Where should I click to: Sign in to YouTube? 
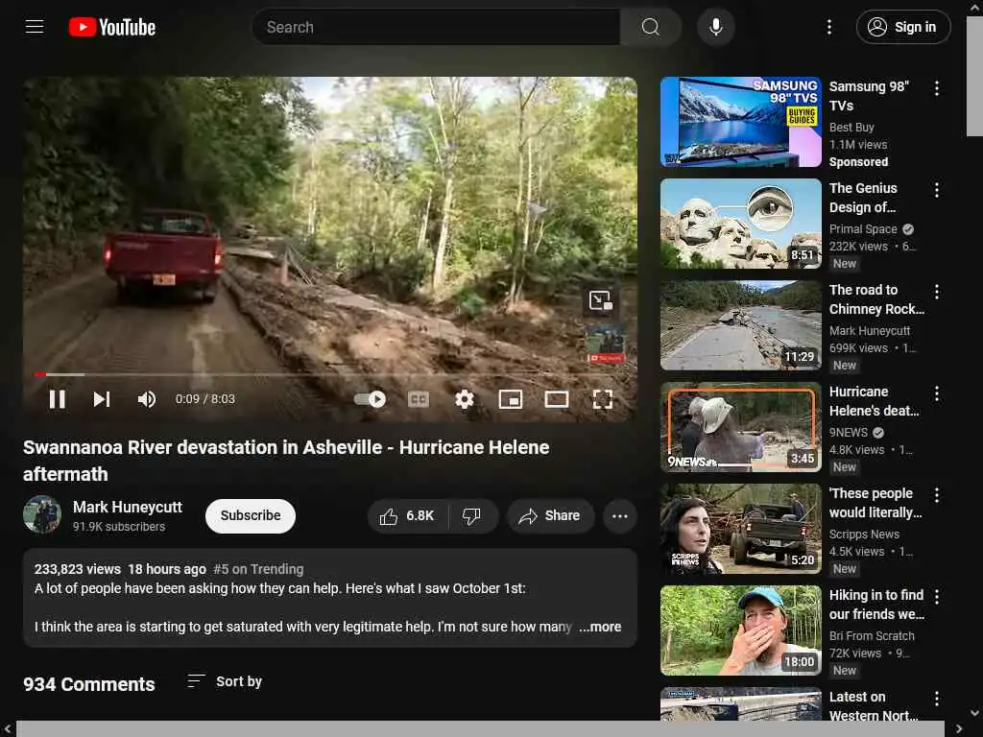coord(902,27)
